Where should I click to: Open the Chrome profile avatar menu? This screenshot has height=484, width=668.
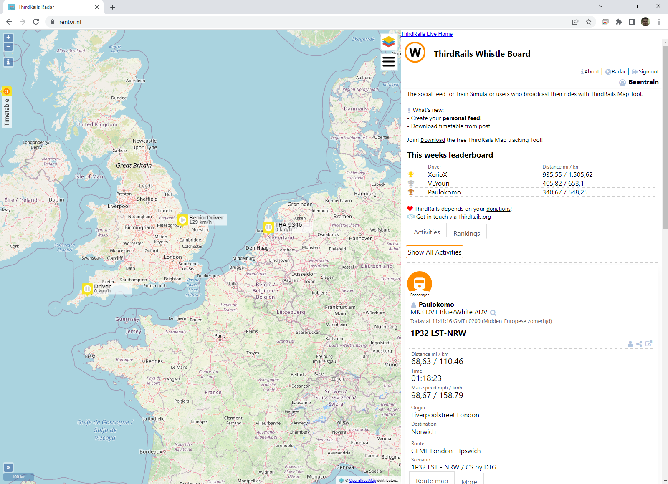645,22
